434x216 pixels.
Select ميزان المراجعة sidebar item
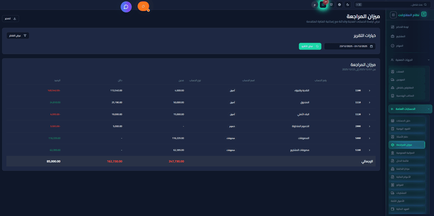(x=407, y=145)
